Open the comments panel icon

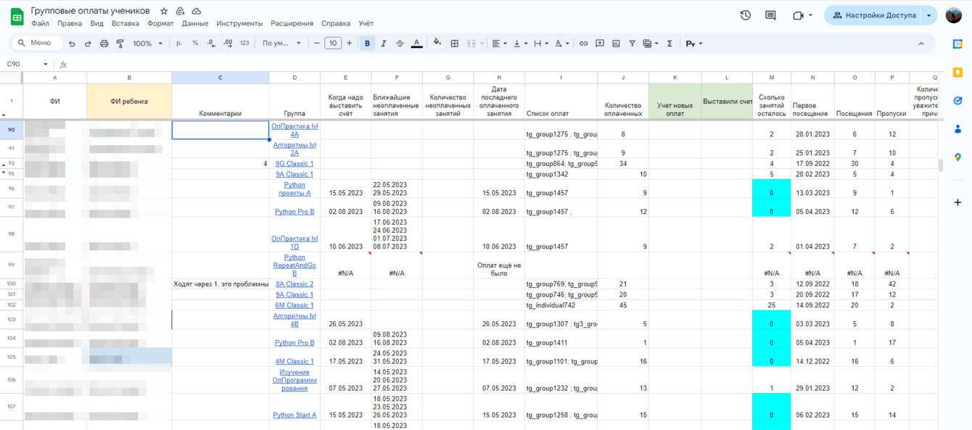point(770,15)
